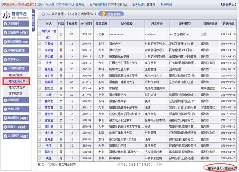Go to page 5 in pagination
This screenshot has width=239, height=172.
(135, 164)
